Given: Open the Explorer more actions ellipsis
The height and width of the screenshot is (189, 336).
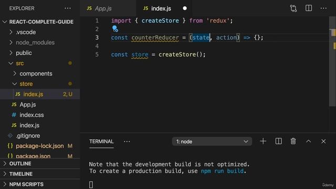Looking at the screenshot, I should (68, 8).
